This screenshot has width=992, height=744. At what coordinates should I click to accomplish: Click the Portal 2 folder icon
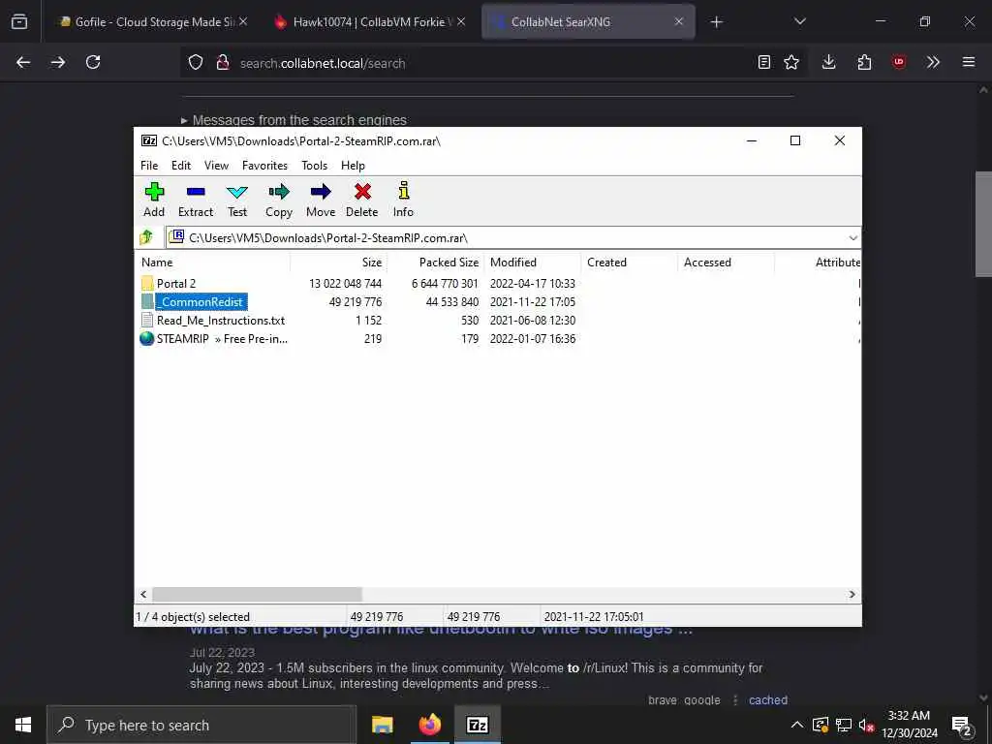[147, 283]
